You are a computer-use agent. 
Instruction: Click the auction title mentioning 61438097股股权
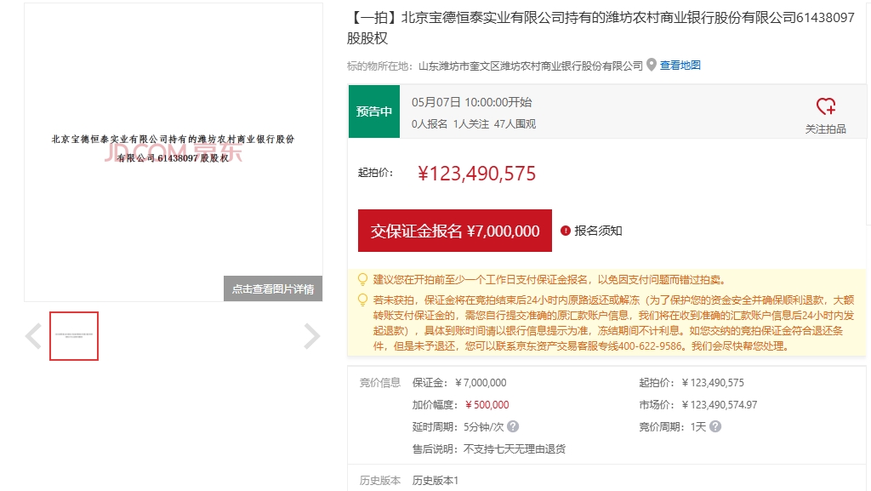[x=601, y=28]
